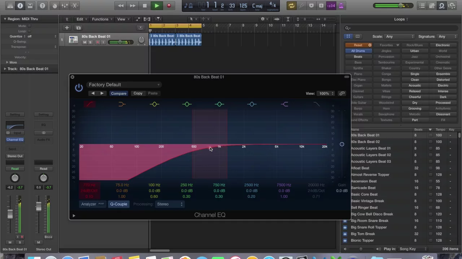Stop playback with the Stop button
This screenshot has height=259, width=462.
(x=145, y=6)
